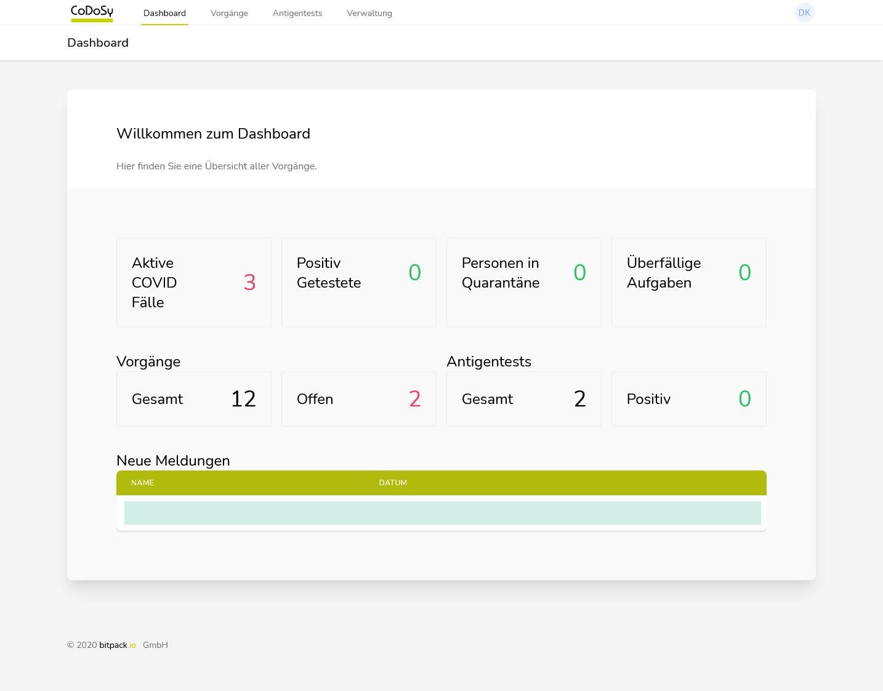Open the Personen in Quarantäne card

[x=523, y=282]
